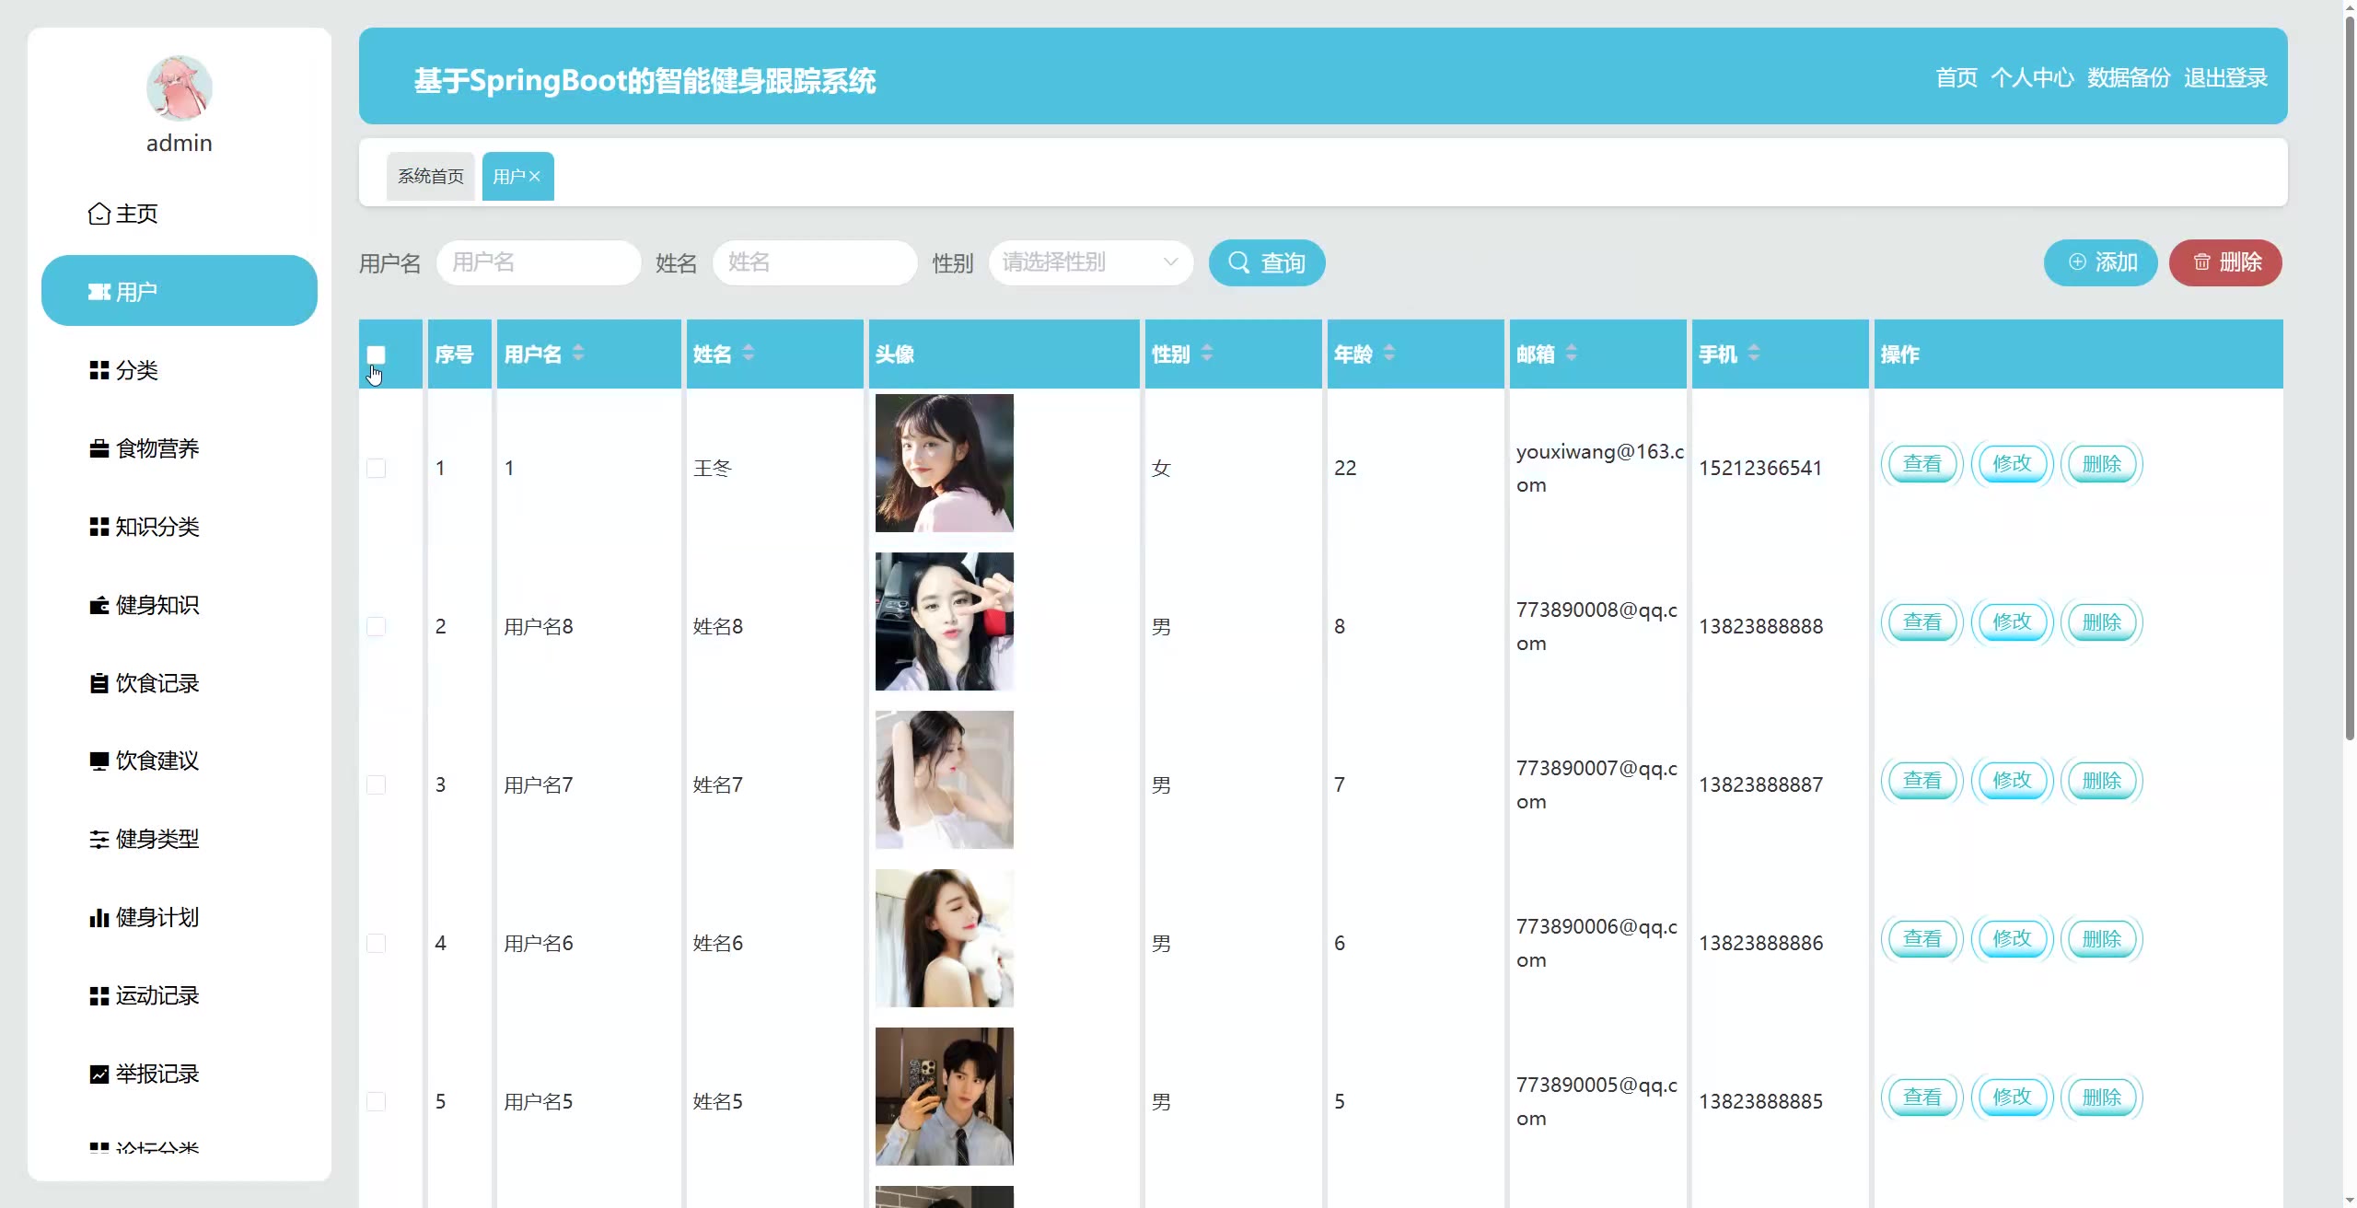
Task: Click the home icon beside 主页
Action: coord(99,214)
